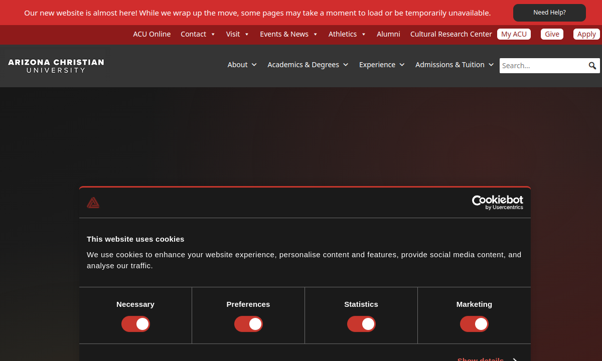Open the Athletics menu item
602x361 pixels.
[343, 34]
